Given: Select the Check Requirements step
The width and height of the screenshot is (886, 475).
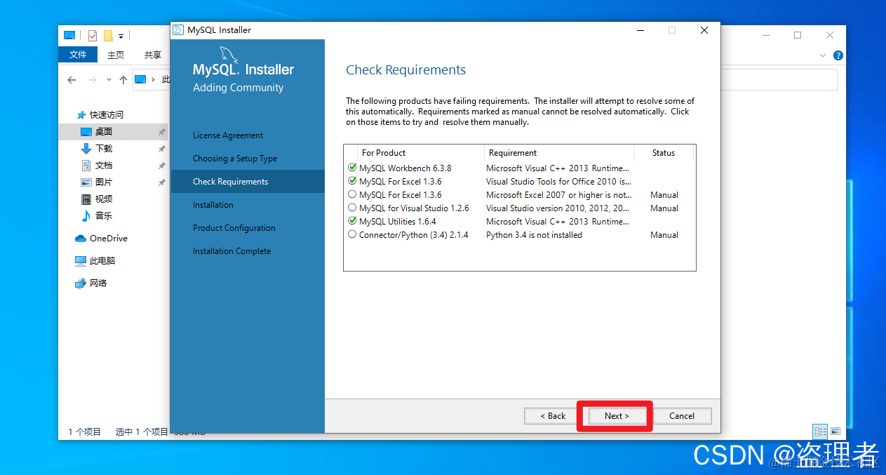Looking at the screenshot, I should pos(248,181).
